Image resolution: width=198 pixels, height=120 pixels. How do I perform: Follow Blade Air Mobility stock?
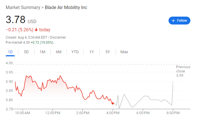tap(179, 21)
